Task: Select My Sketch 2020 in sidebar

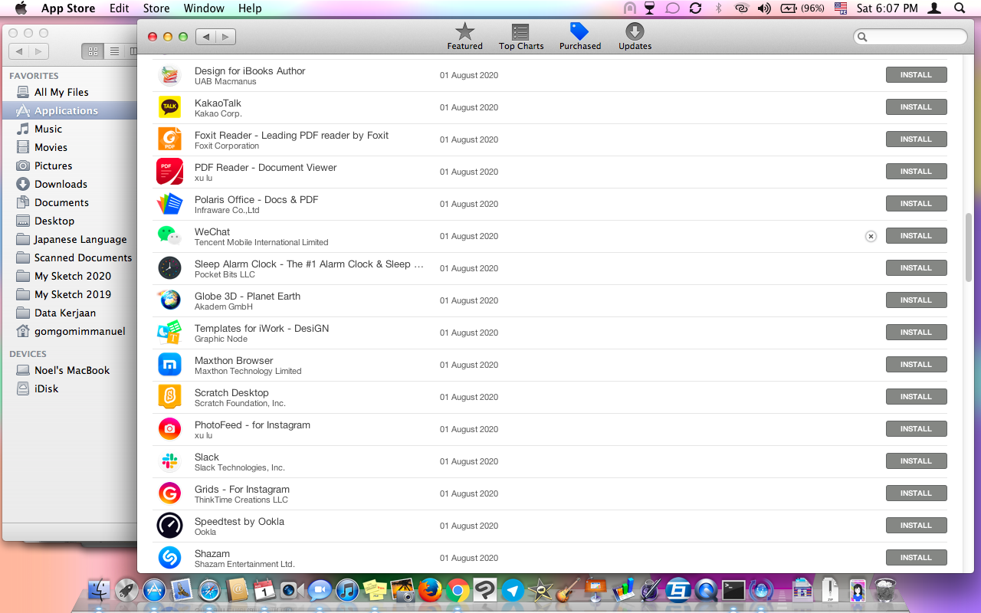Action: tap(70, 276)
